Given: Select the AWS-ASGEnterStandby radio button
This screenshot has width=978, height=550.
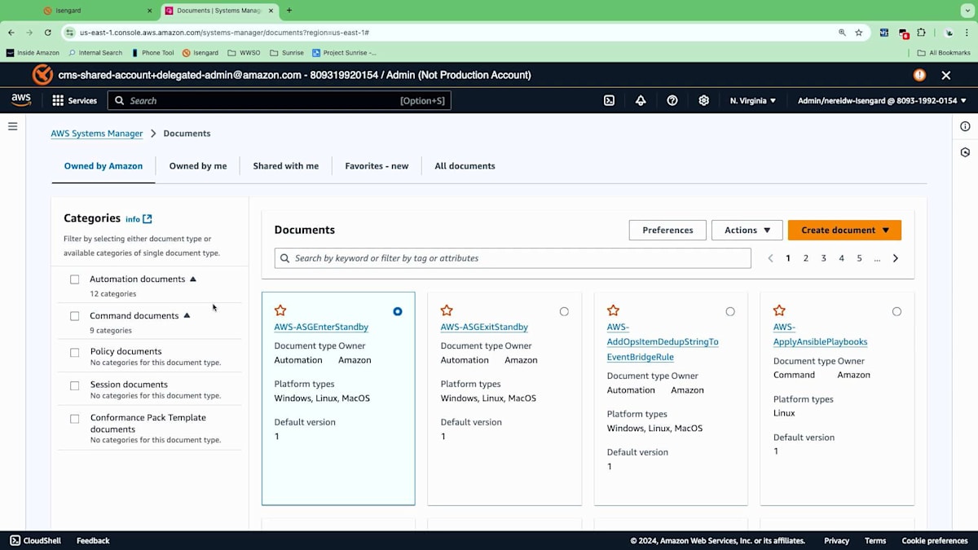Looking at the screenshot, I should coord(398,311).
